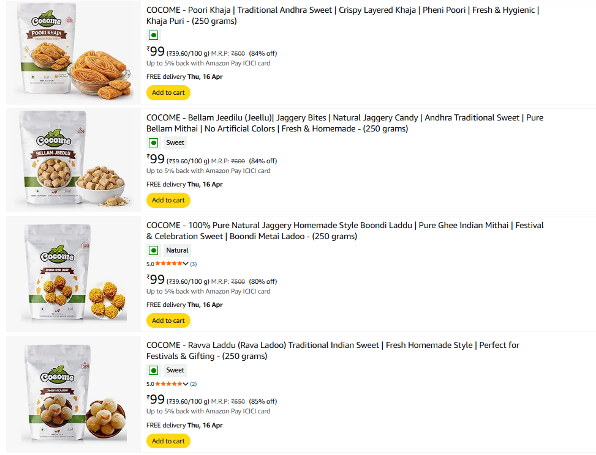The image size is (596, 455).
Task: Open the 2 reviews link for Ravva Laddu
Action: (194, 383)
